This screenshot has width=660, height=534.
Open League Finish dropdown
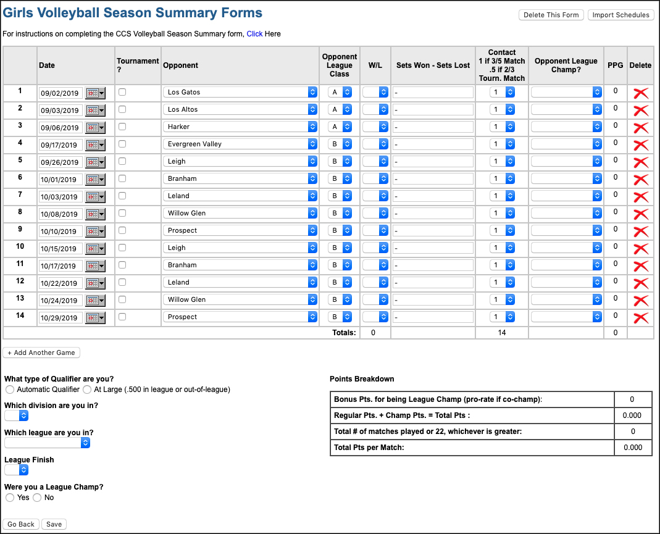click(17, 470)
